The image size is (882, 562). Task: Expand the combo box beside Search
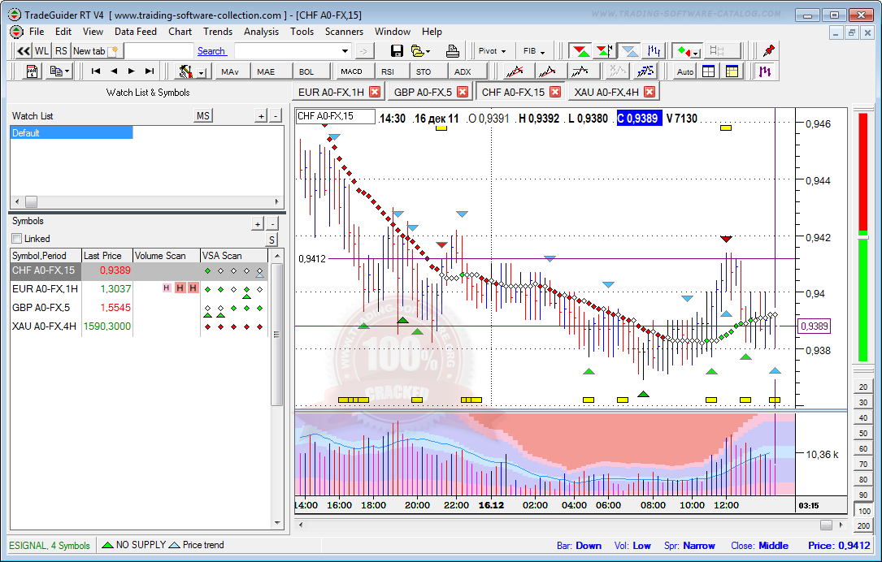(345, 51)
